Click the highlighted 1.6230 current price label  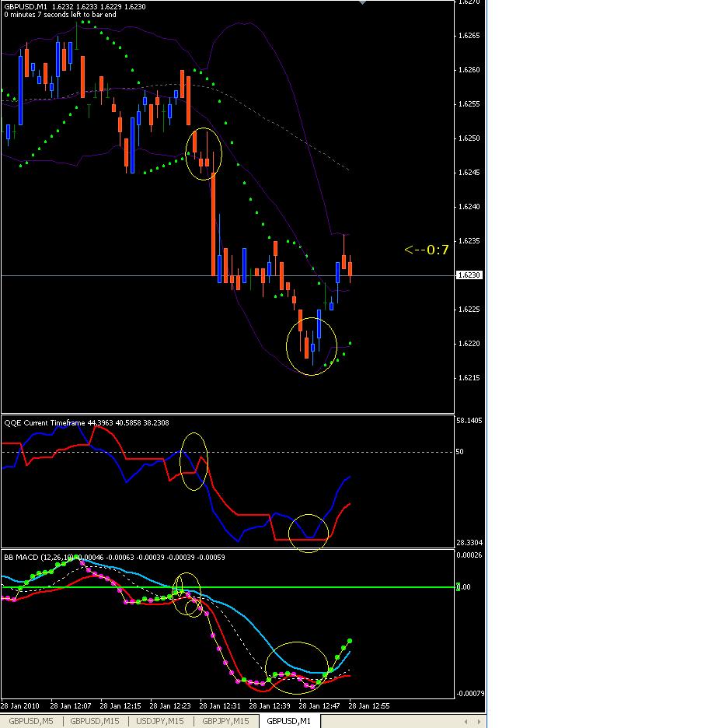click(x=469, y=275)
